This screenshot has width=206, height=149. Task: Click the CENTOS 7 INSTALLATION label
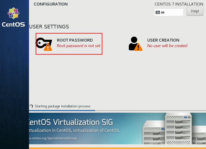(x=179, y=4)
